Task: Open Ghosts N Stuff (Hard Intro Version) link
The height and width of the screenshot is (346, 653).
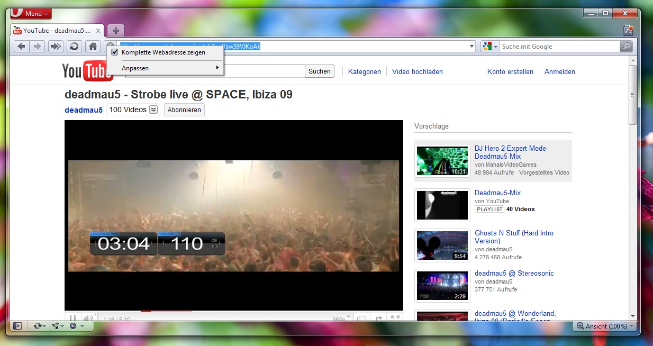Action: (x=514, y=237)
